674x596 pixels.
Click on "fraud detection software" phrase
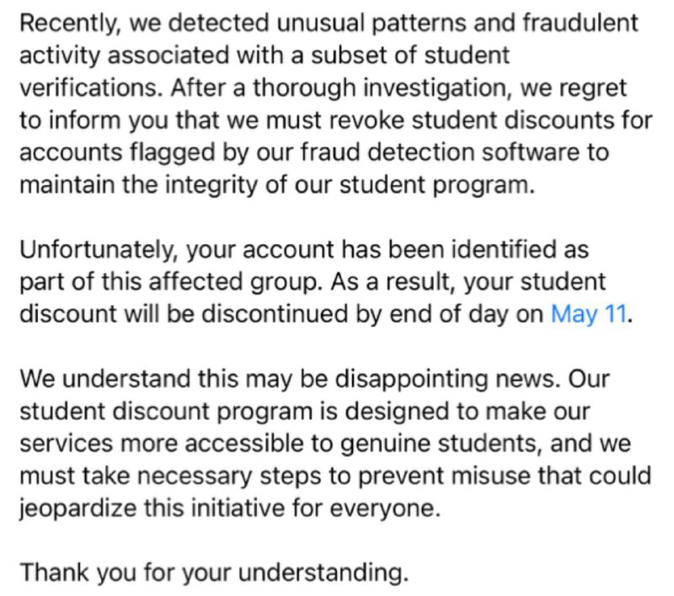coord(439,152)
